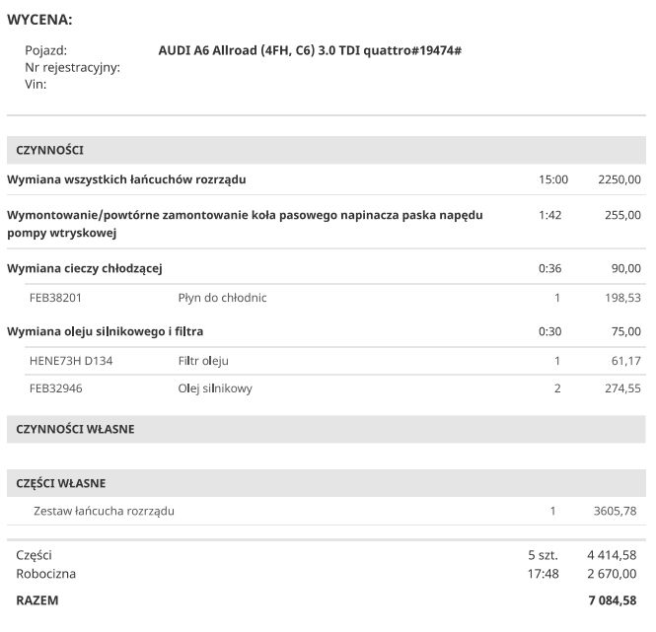Click the price 2250,00
The height and width of the screenshot is (632, 656).
coord(620,179)
